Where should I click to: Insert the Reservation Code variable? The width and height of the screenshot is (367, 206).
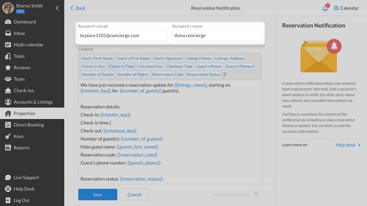[168, 74]
